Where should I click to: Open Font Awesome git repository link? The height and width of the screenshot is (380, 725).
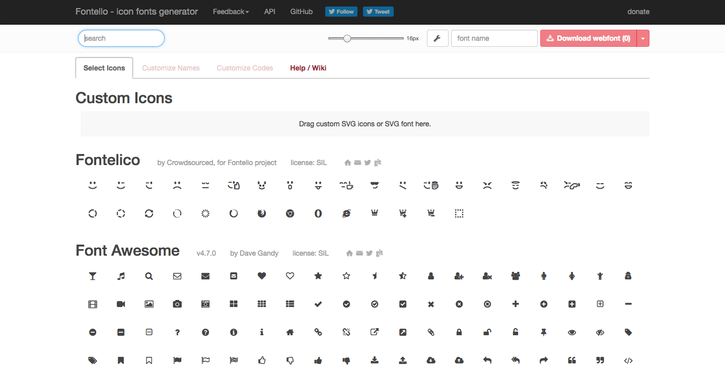pyautogui.click(x=380, y=253)
